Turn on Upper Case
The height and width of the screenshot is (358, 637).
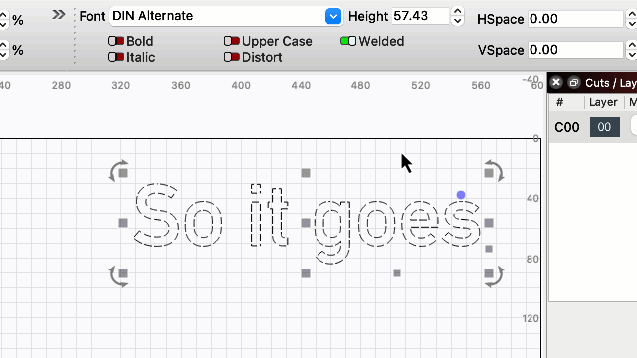(x=231, y=41)
